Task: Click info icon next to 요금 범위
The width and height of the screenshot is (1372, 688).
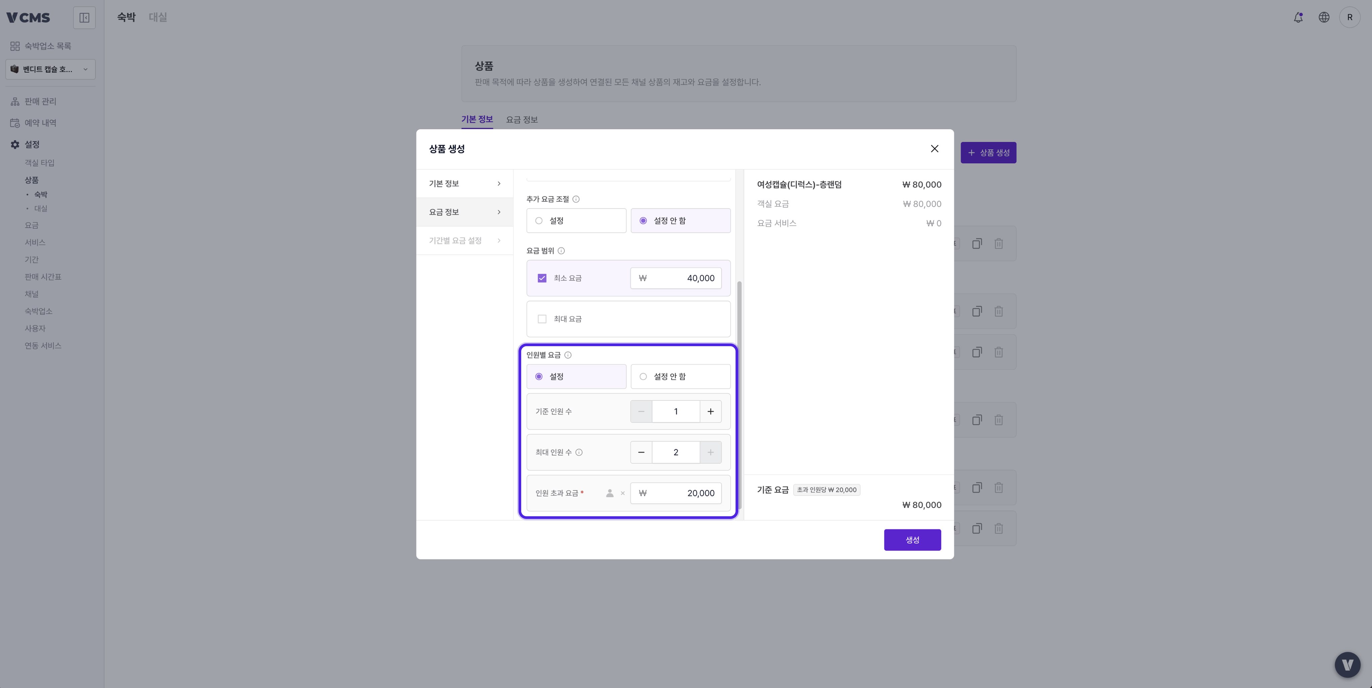Action: 561,251
